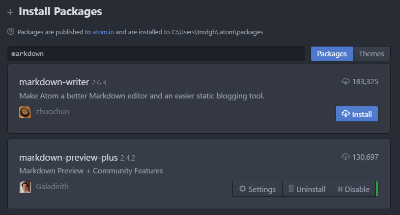Open Galadirith author profile link
Image resolution: width=400 pixels, height=215 pixels.
coord(52,186)
